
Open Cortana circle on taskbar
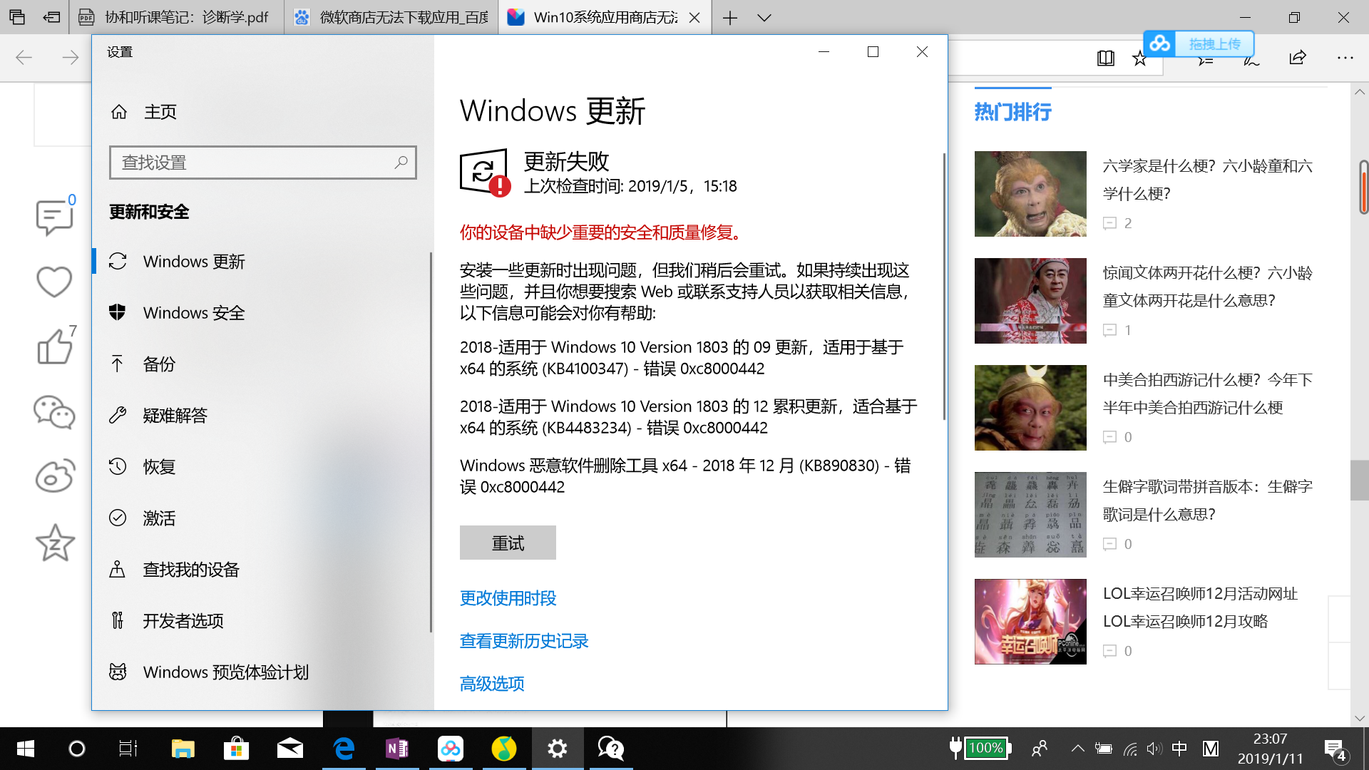pyautogui.click(x=76, y=749)
